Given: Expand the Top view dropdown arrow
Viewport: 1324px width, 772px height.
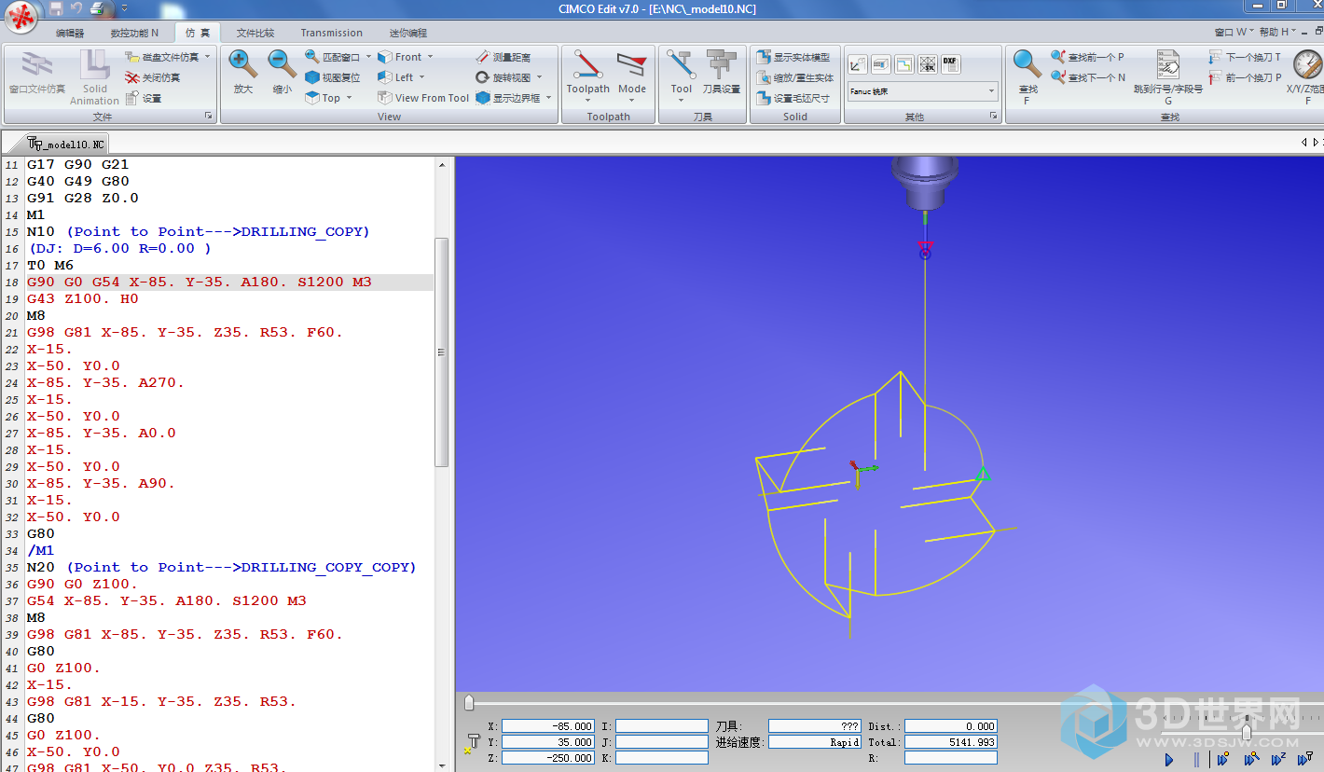Looking at the screenshot, I should point(350,98).
